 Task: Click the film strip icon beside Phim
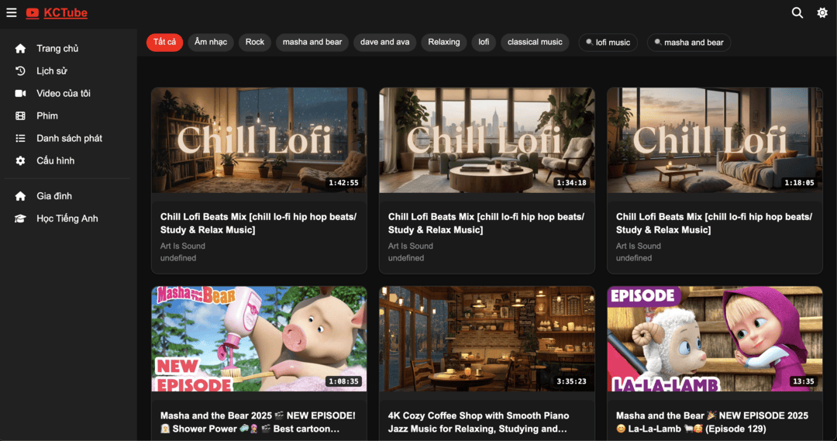coord(20,115)
